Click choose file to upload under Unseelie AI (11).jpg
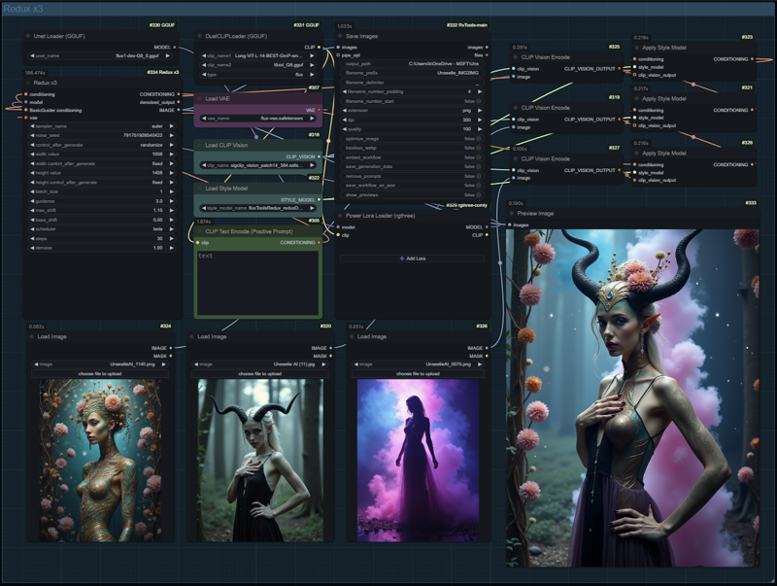777x586 pixels. point(260,374)
